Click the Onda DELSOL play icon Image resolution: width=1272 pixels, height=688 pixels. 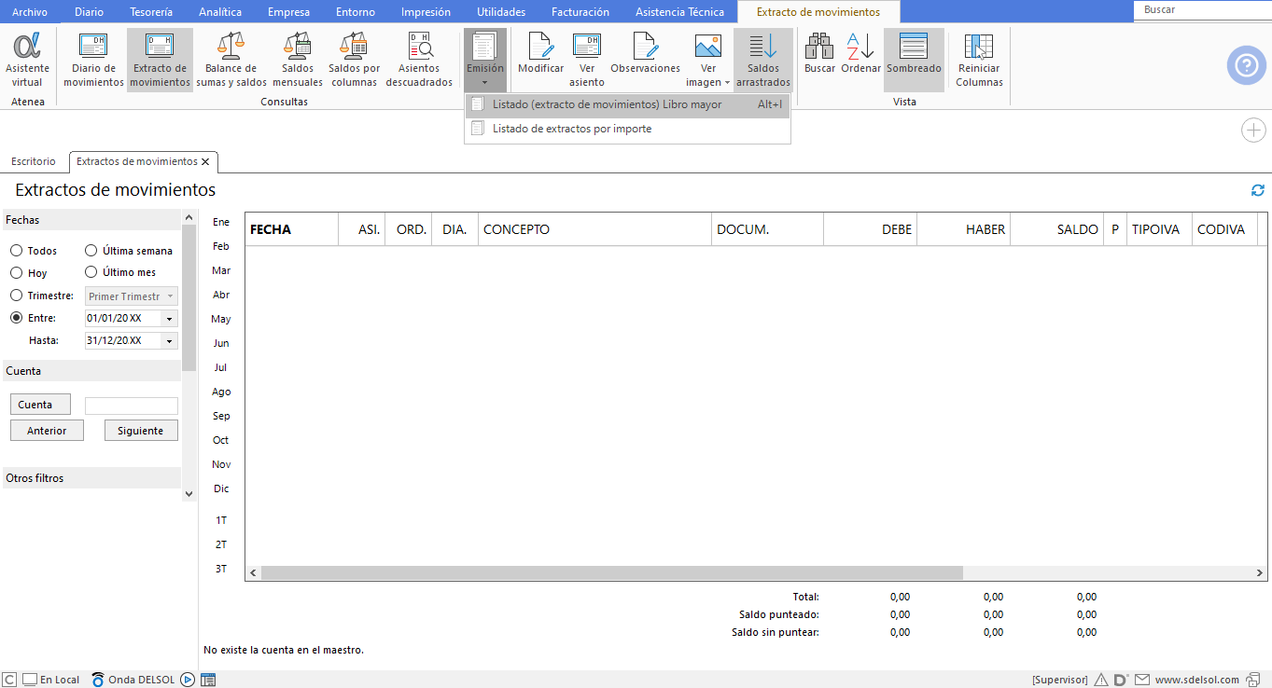tap(188, 680)
